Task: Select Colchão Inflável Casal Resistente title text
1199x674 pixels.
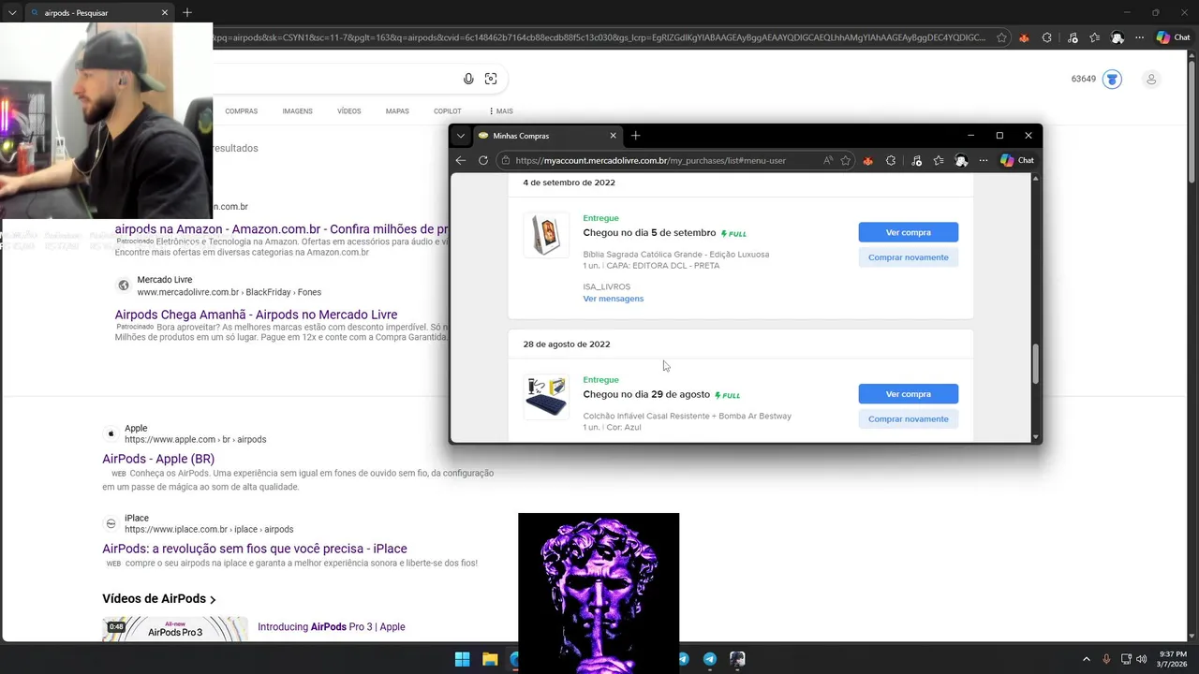Action: [x=687, y=416]
